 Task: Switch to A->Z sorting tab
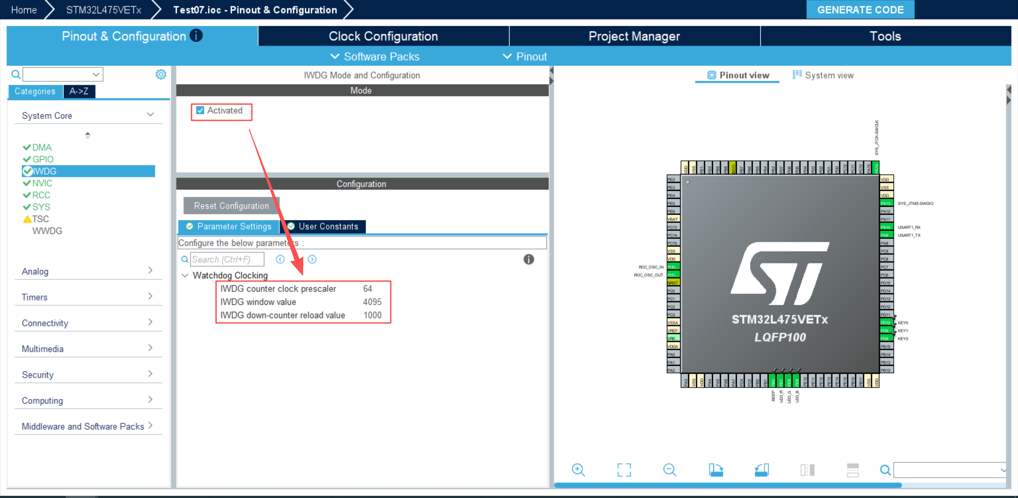coord(79,91)
